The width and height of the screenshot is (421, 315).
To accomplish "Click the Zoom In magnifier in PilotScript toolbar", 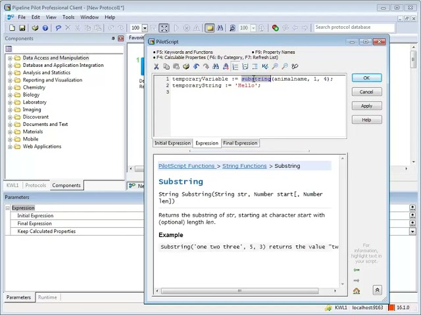I will [275, 66].
